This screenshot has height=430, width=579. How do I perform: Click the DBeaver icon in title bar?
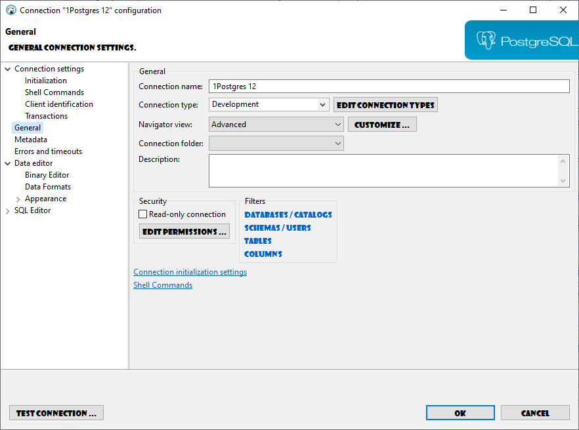click(x=11, y=10)
